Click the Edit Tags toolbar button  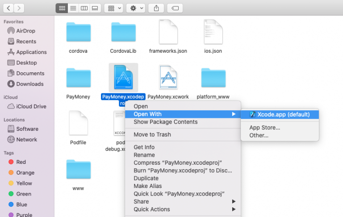point(175,8)
